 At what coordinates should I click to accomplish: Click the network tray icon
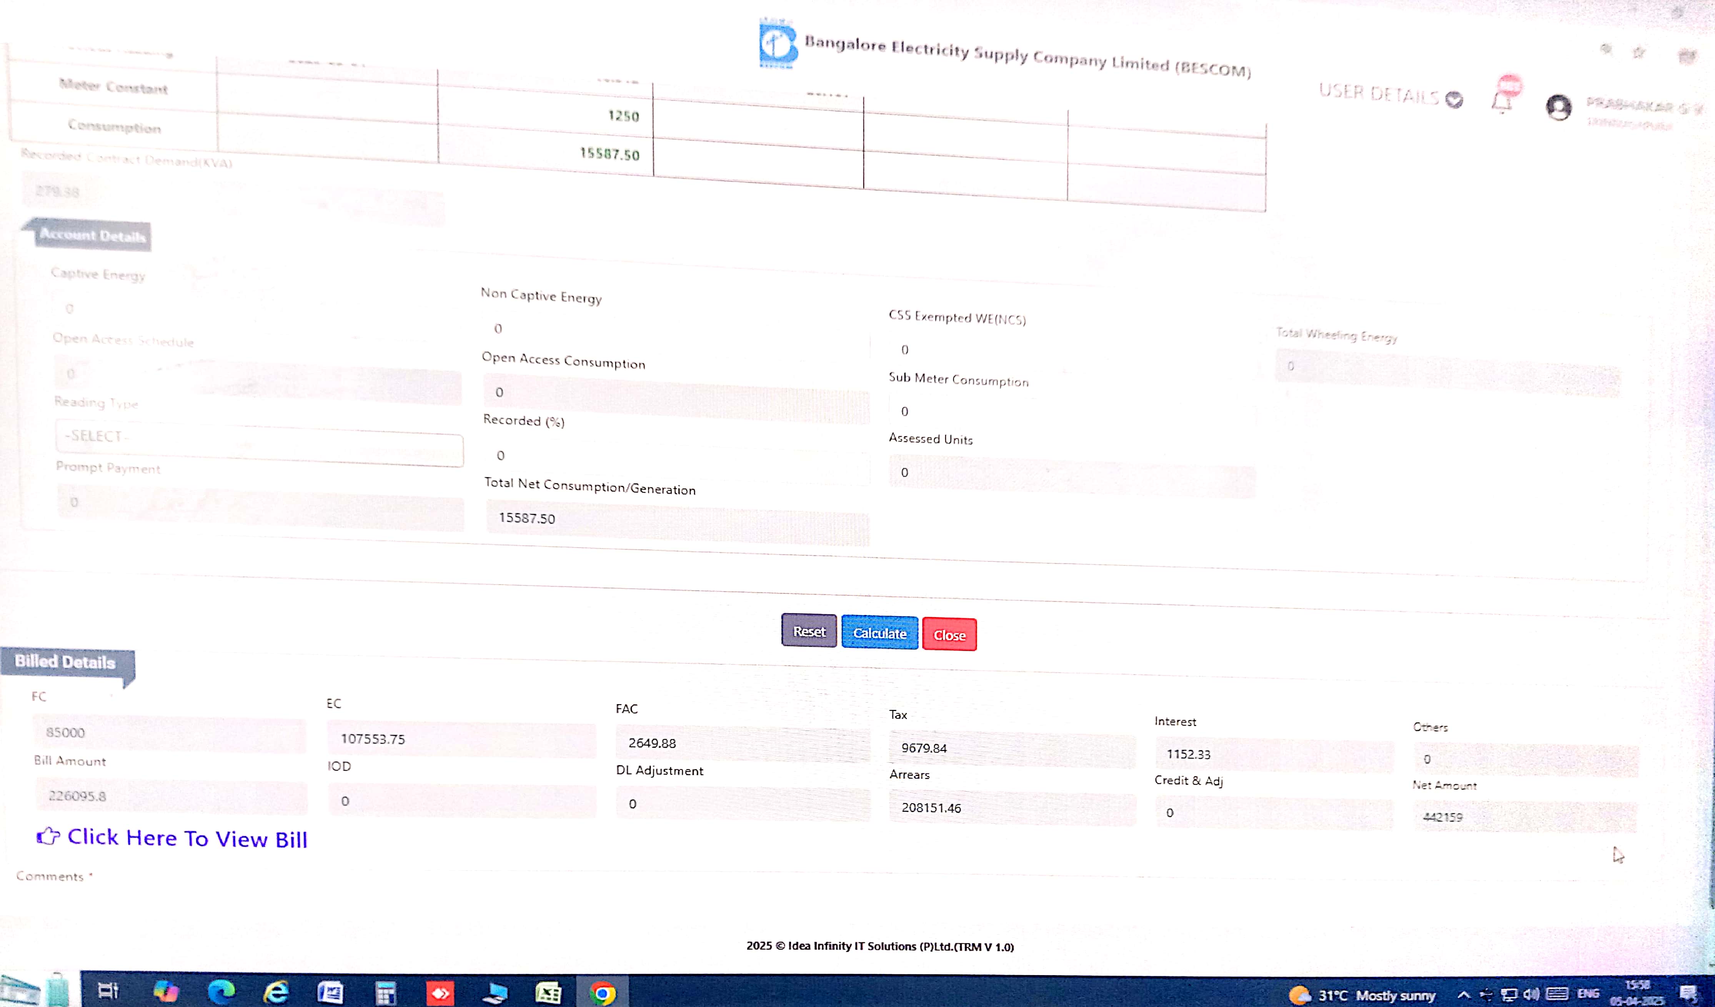pyautogui.click(x=1509, y=995)
